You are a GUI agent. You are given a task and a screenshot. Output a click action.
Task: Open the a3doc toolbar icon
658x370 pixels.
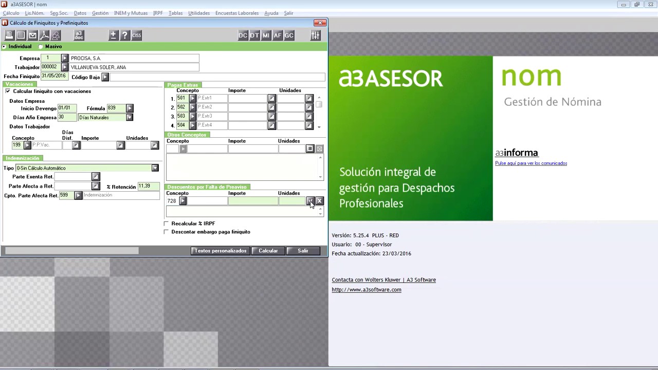point(79,35)
